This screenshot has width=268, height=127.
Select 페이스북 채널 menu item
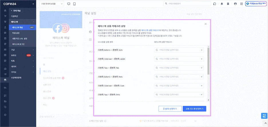point(22,27)
